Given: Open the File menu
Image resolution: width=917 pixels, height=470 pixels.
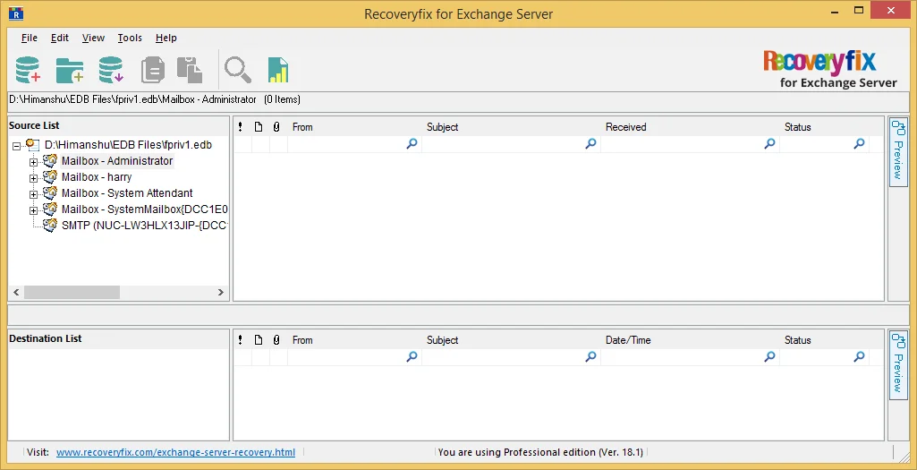Looking at the screenshot, I should (x=30, y=38).
